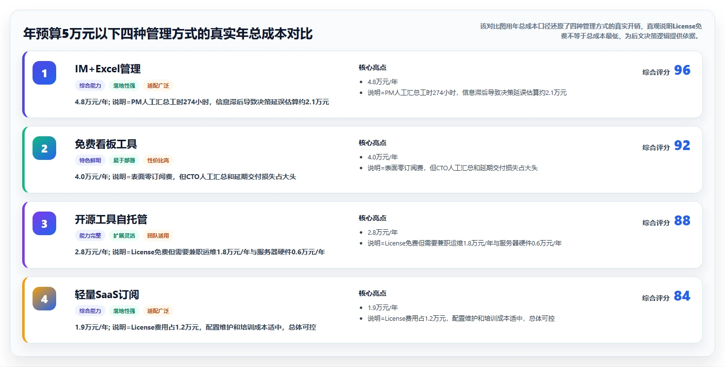Open the 免费看板工具 card title
Screen dimensions: 725x367
(x=106, y=144)
